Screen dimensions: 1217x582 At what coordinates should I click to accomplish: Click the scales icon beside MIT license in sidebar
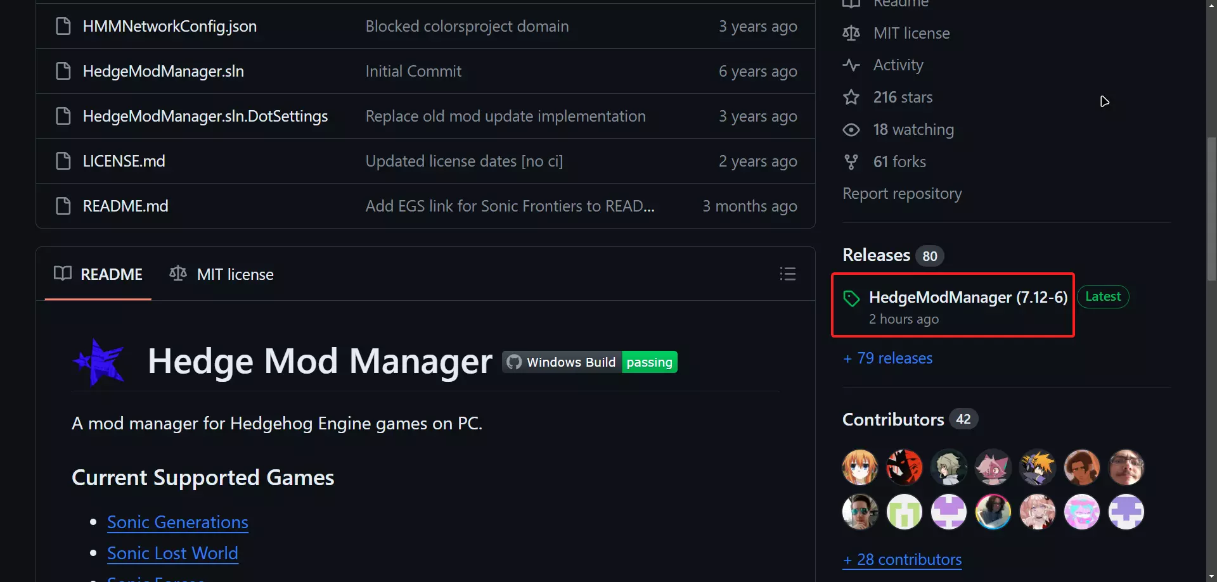click(851, 33)
